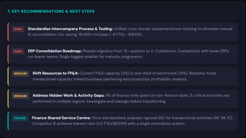This screenshot has height=138, width=246.
Task: Click the red accent bar on the Intercompany card
Action: 8,32
